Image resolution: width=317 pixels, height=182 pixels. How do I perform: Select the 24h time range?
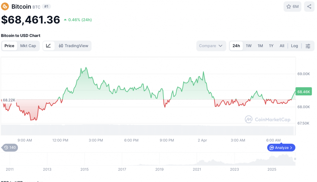point(236,46)
